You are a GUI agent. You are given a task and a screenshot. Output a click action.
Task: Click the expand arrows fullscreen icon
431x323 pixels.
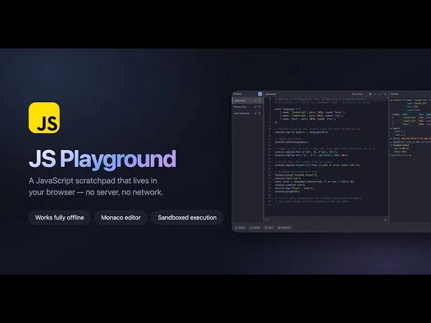380,94
